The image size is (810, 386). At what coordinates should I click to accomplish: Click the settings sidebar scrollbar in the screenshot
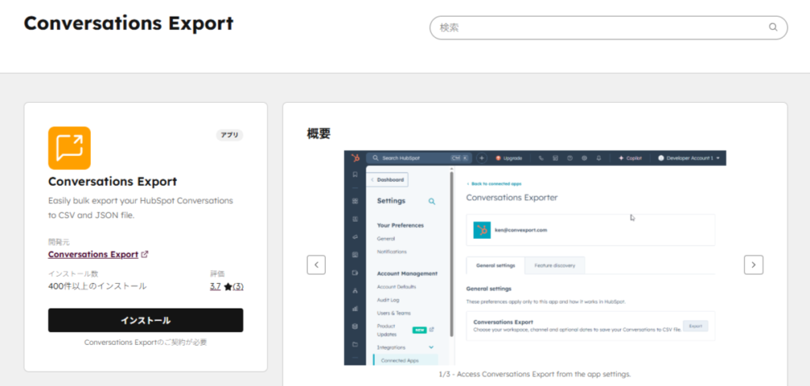pyautogui.click(x=452, y=253)
